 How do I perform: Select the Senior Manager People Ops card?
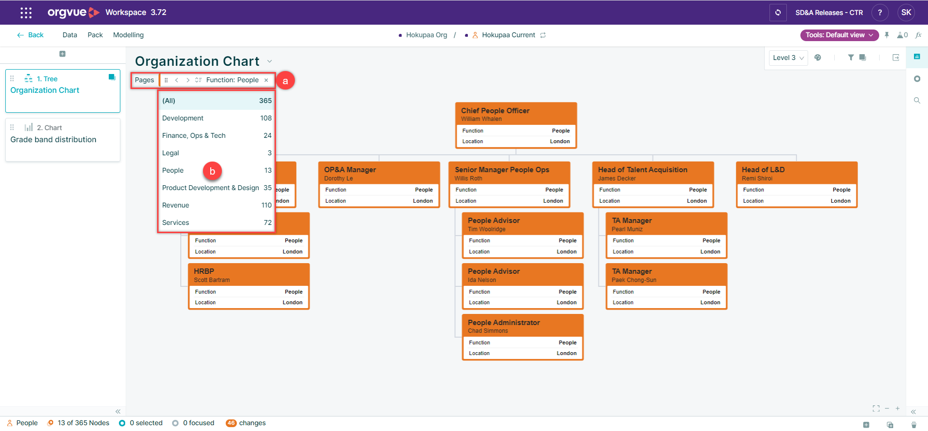[x=509, y=185]
